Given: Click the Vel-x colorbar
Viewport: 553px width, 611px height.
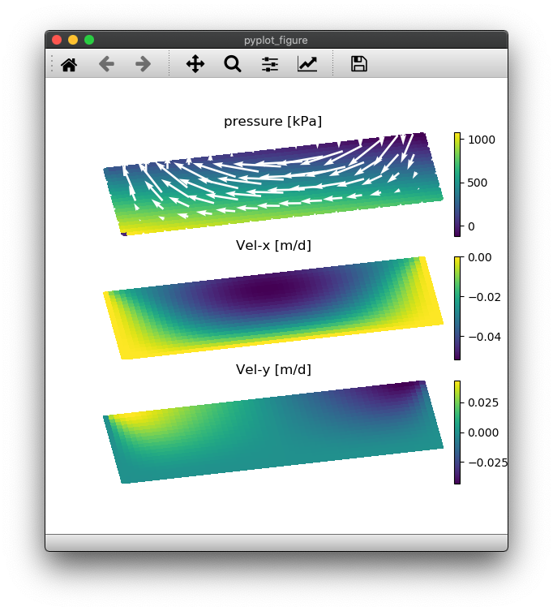Looking at the screenshot, I should click(457, 308).
